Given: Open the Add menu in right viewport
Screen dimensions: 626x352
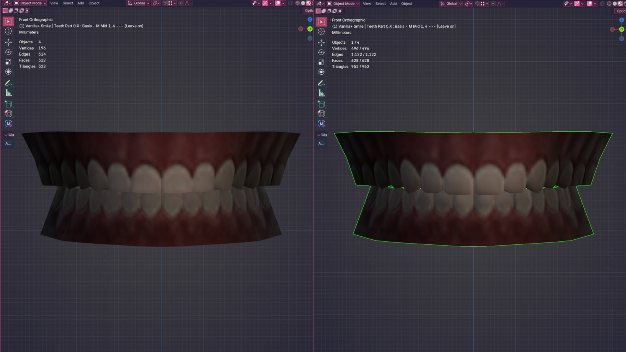Looking at the screenshot, I should click(x=394, y=4).
